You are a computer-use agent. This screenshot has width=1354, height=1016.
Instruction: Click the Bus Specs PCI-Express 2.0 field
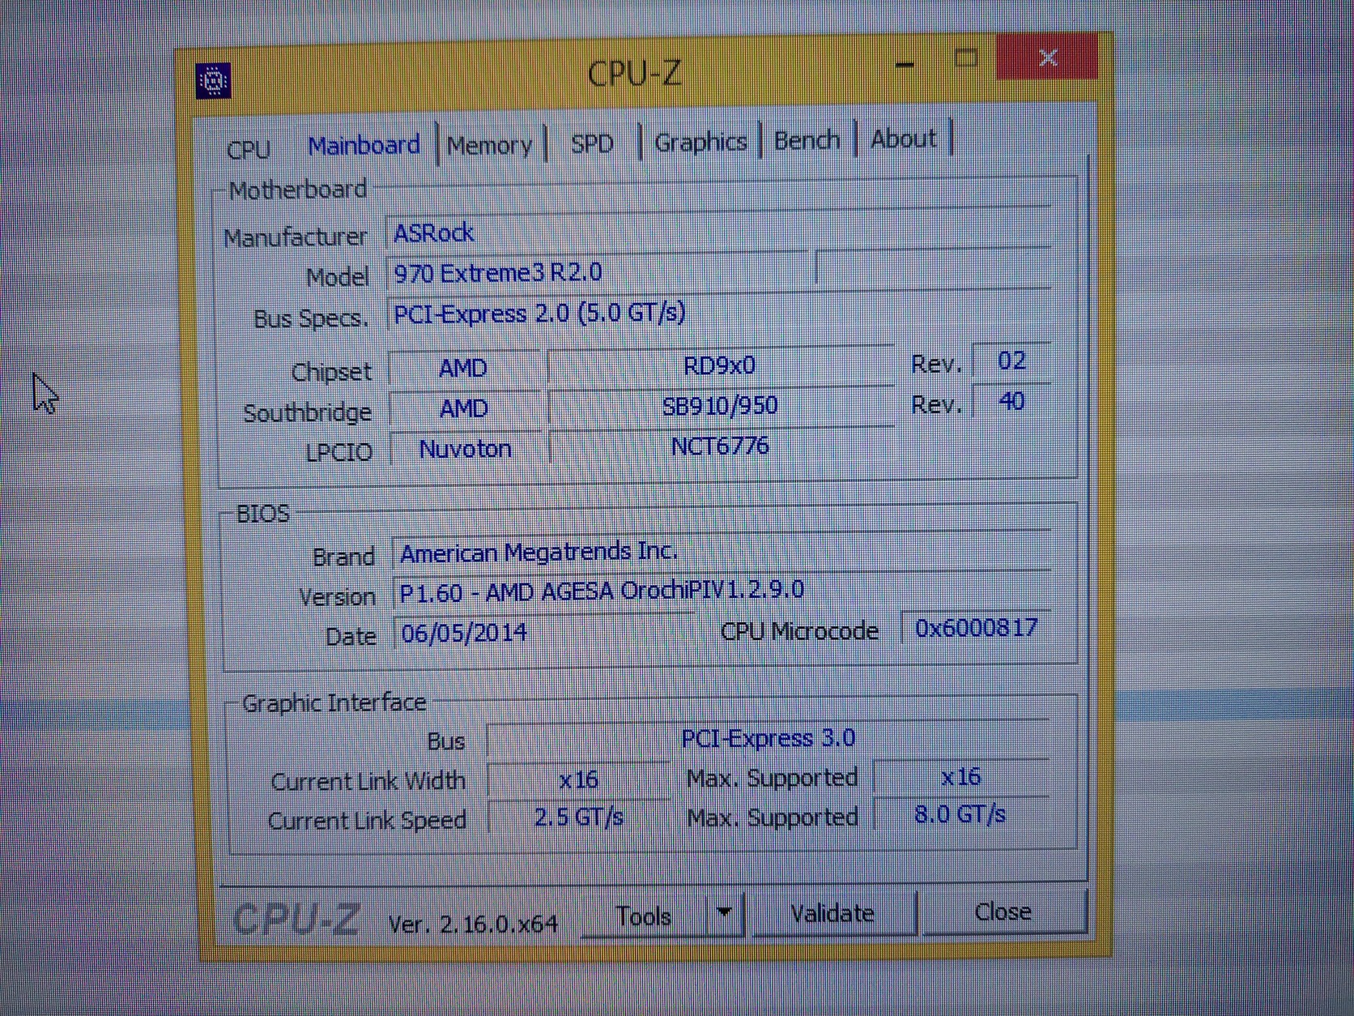click(718, 312)
